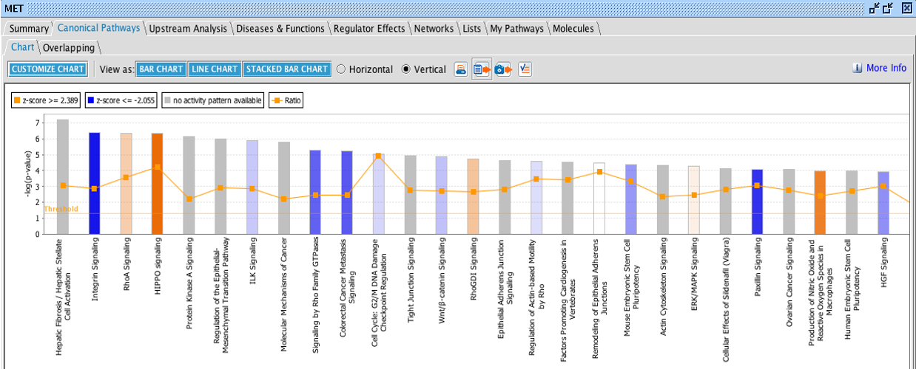
Task: Click the gray no activity pattern legend swatch
Action: click(167, 100)
